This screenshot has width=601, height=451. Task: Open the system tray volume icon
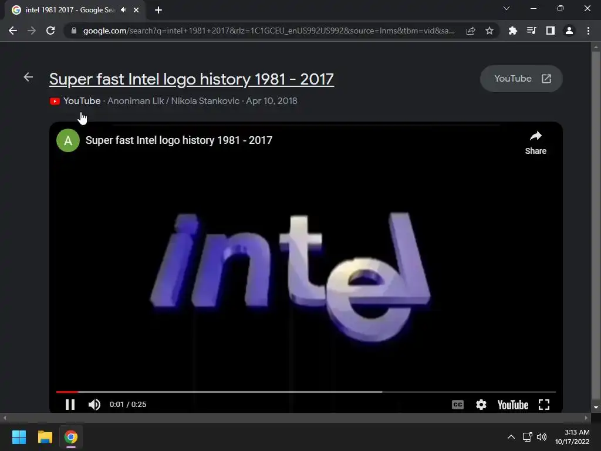pyautogui.click(x=542, y=437)
